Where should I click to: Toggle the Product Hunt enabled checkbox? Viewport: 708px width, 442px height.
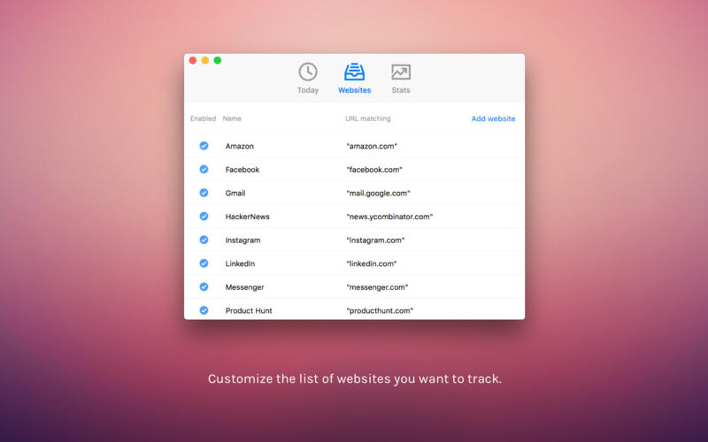click(x=204, y=310)
